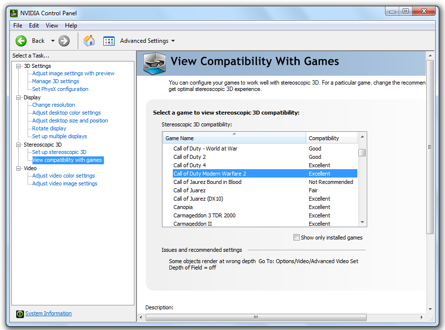The image size is (445, 330).
Task: Collapse the Stereoscopic 3D tree node
Action: point(19,145)
